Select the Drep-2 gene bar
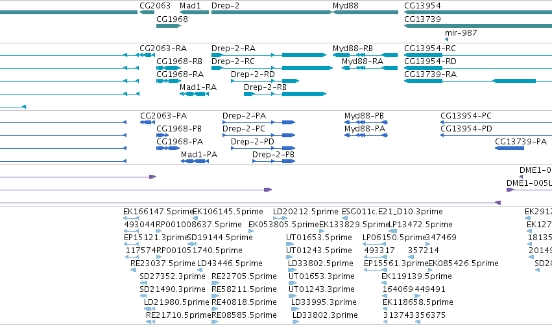 271,12
